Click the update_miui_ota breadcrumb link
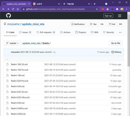130x116 pixels. point(31,43)
